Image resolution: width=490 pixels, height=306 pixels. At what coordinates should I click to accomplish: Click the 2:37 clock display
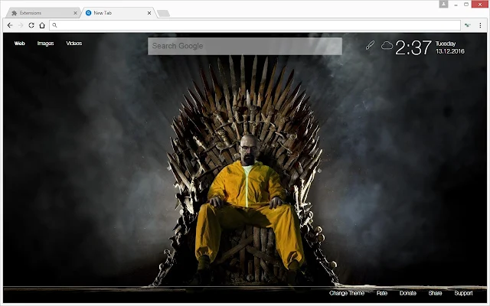(413, 47)
